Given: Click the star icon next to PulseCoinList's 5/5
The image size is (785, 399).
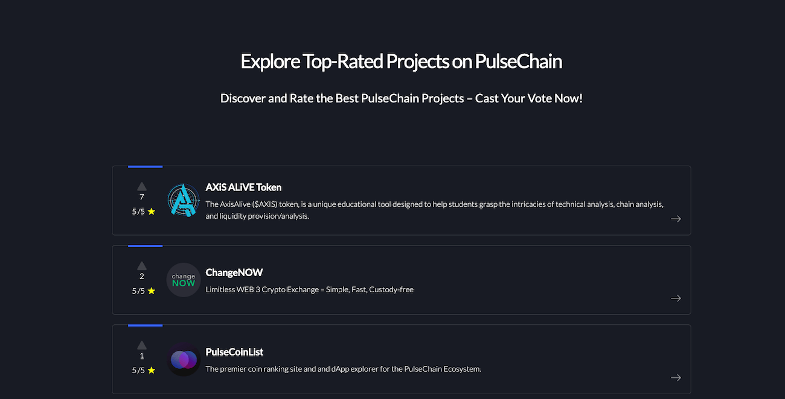Looking at the screenshot, I should coord(150,370).
